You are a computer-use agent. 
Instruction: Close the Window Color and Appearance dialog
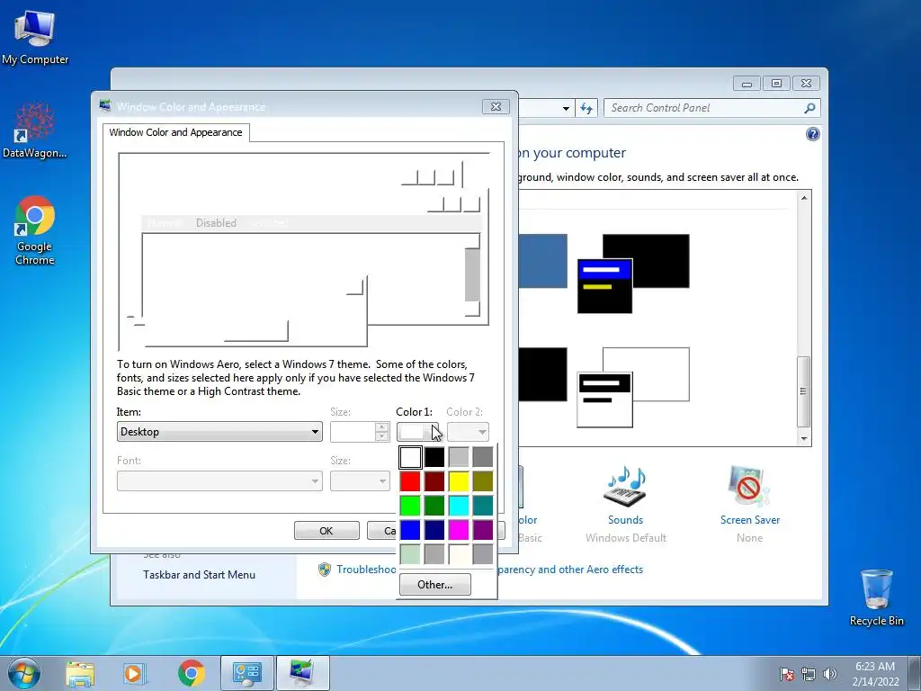pos(496,106)
